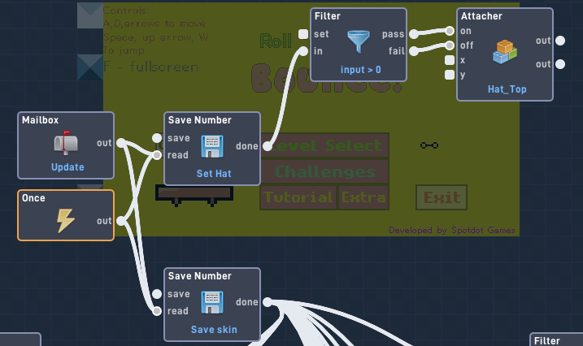
Task: Select the Once node title
Action: pyautogui.click(x=33, y=198)
